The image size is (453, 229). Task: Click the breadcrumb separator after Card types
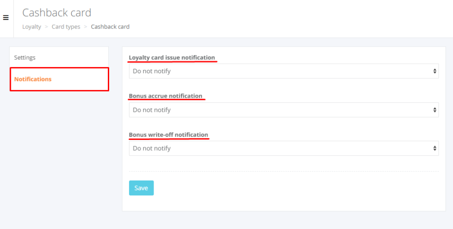pyautogui.click(x=86, y=27)
